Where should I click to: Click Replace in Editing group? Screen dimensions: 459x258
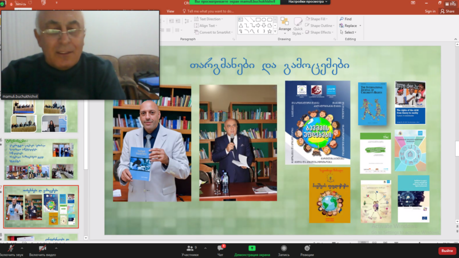click(348, 26)
